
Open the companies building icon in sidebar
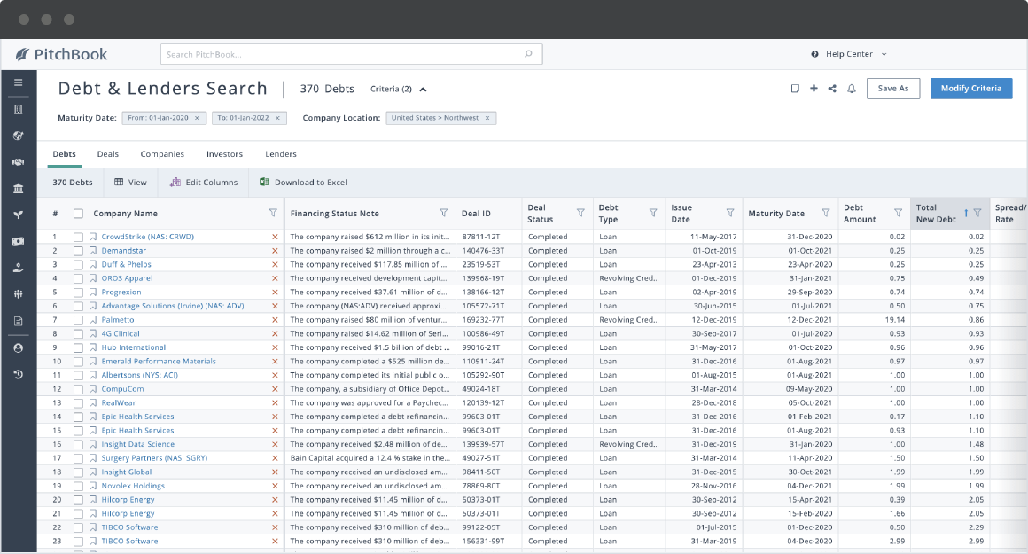tap(19, 110)
